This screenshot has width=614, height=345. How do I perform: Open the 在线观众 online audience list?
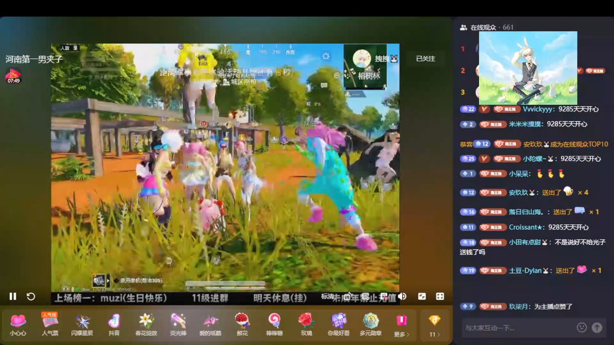click(x=487, y=27)
